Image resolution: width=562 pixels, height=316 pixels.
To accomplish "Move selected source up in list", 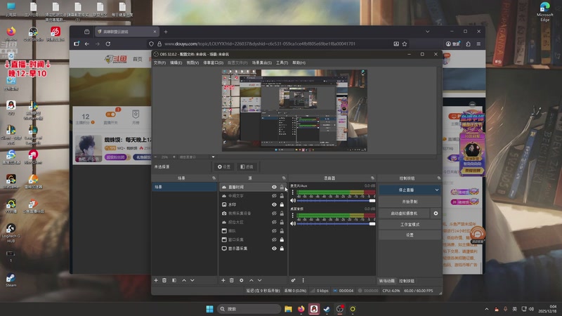I will (x=251, y=280).
